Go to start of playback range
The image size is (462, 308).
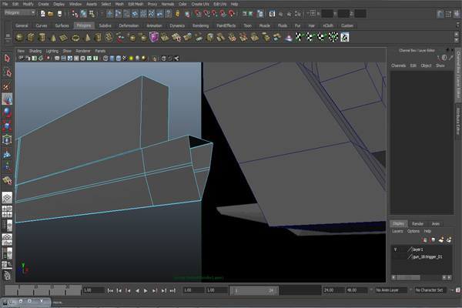110,290
